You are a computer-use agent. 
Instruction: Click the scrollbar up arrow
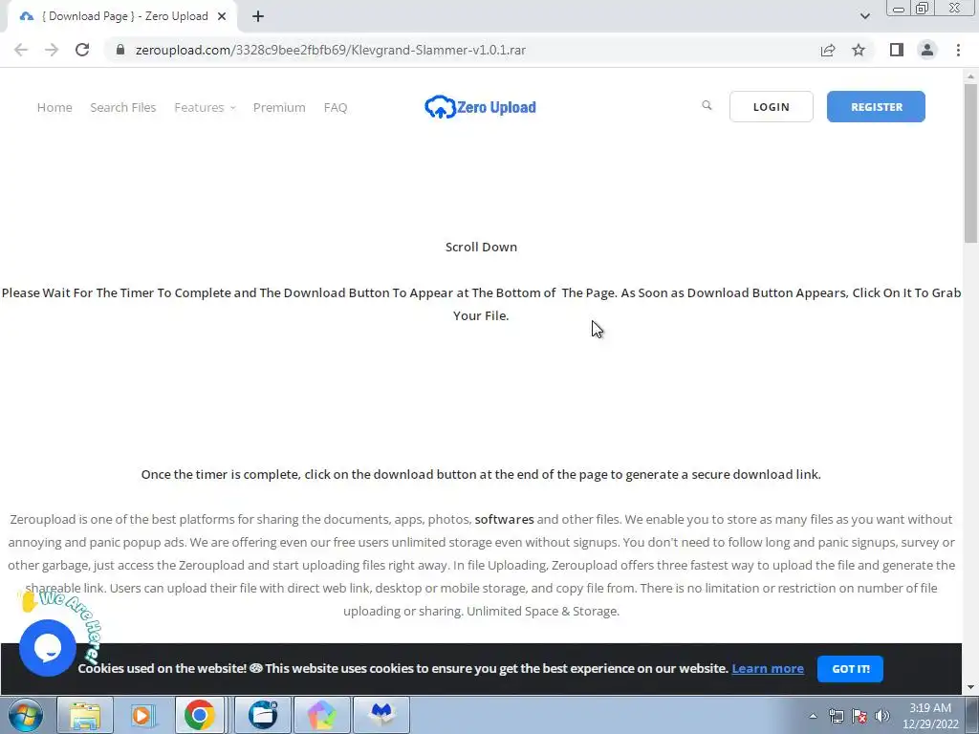pos(970,76)
